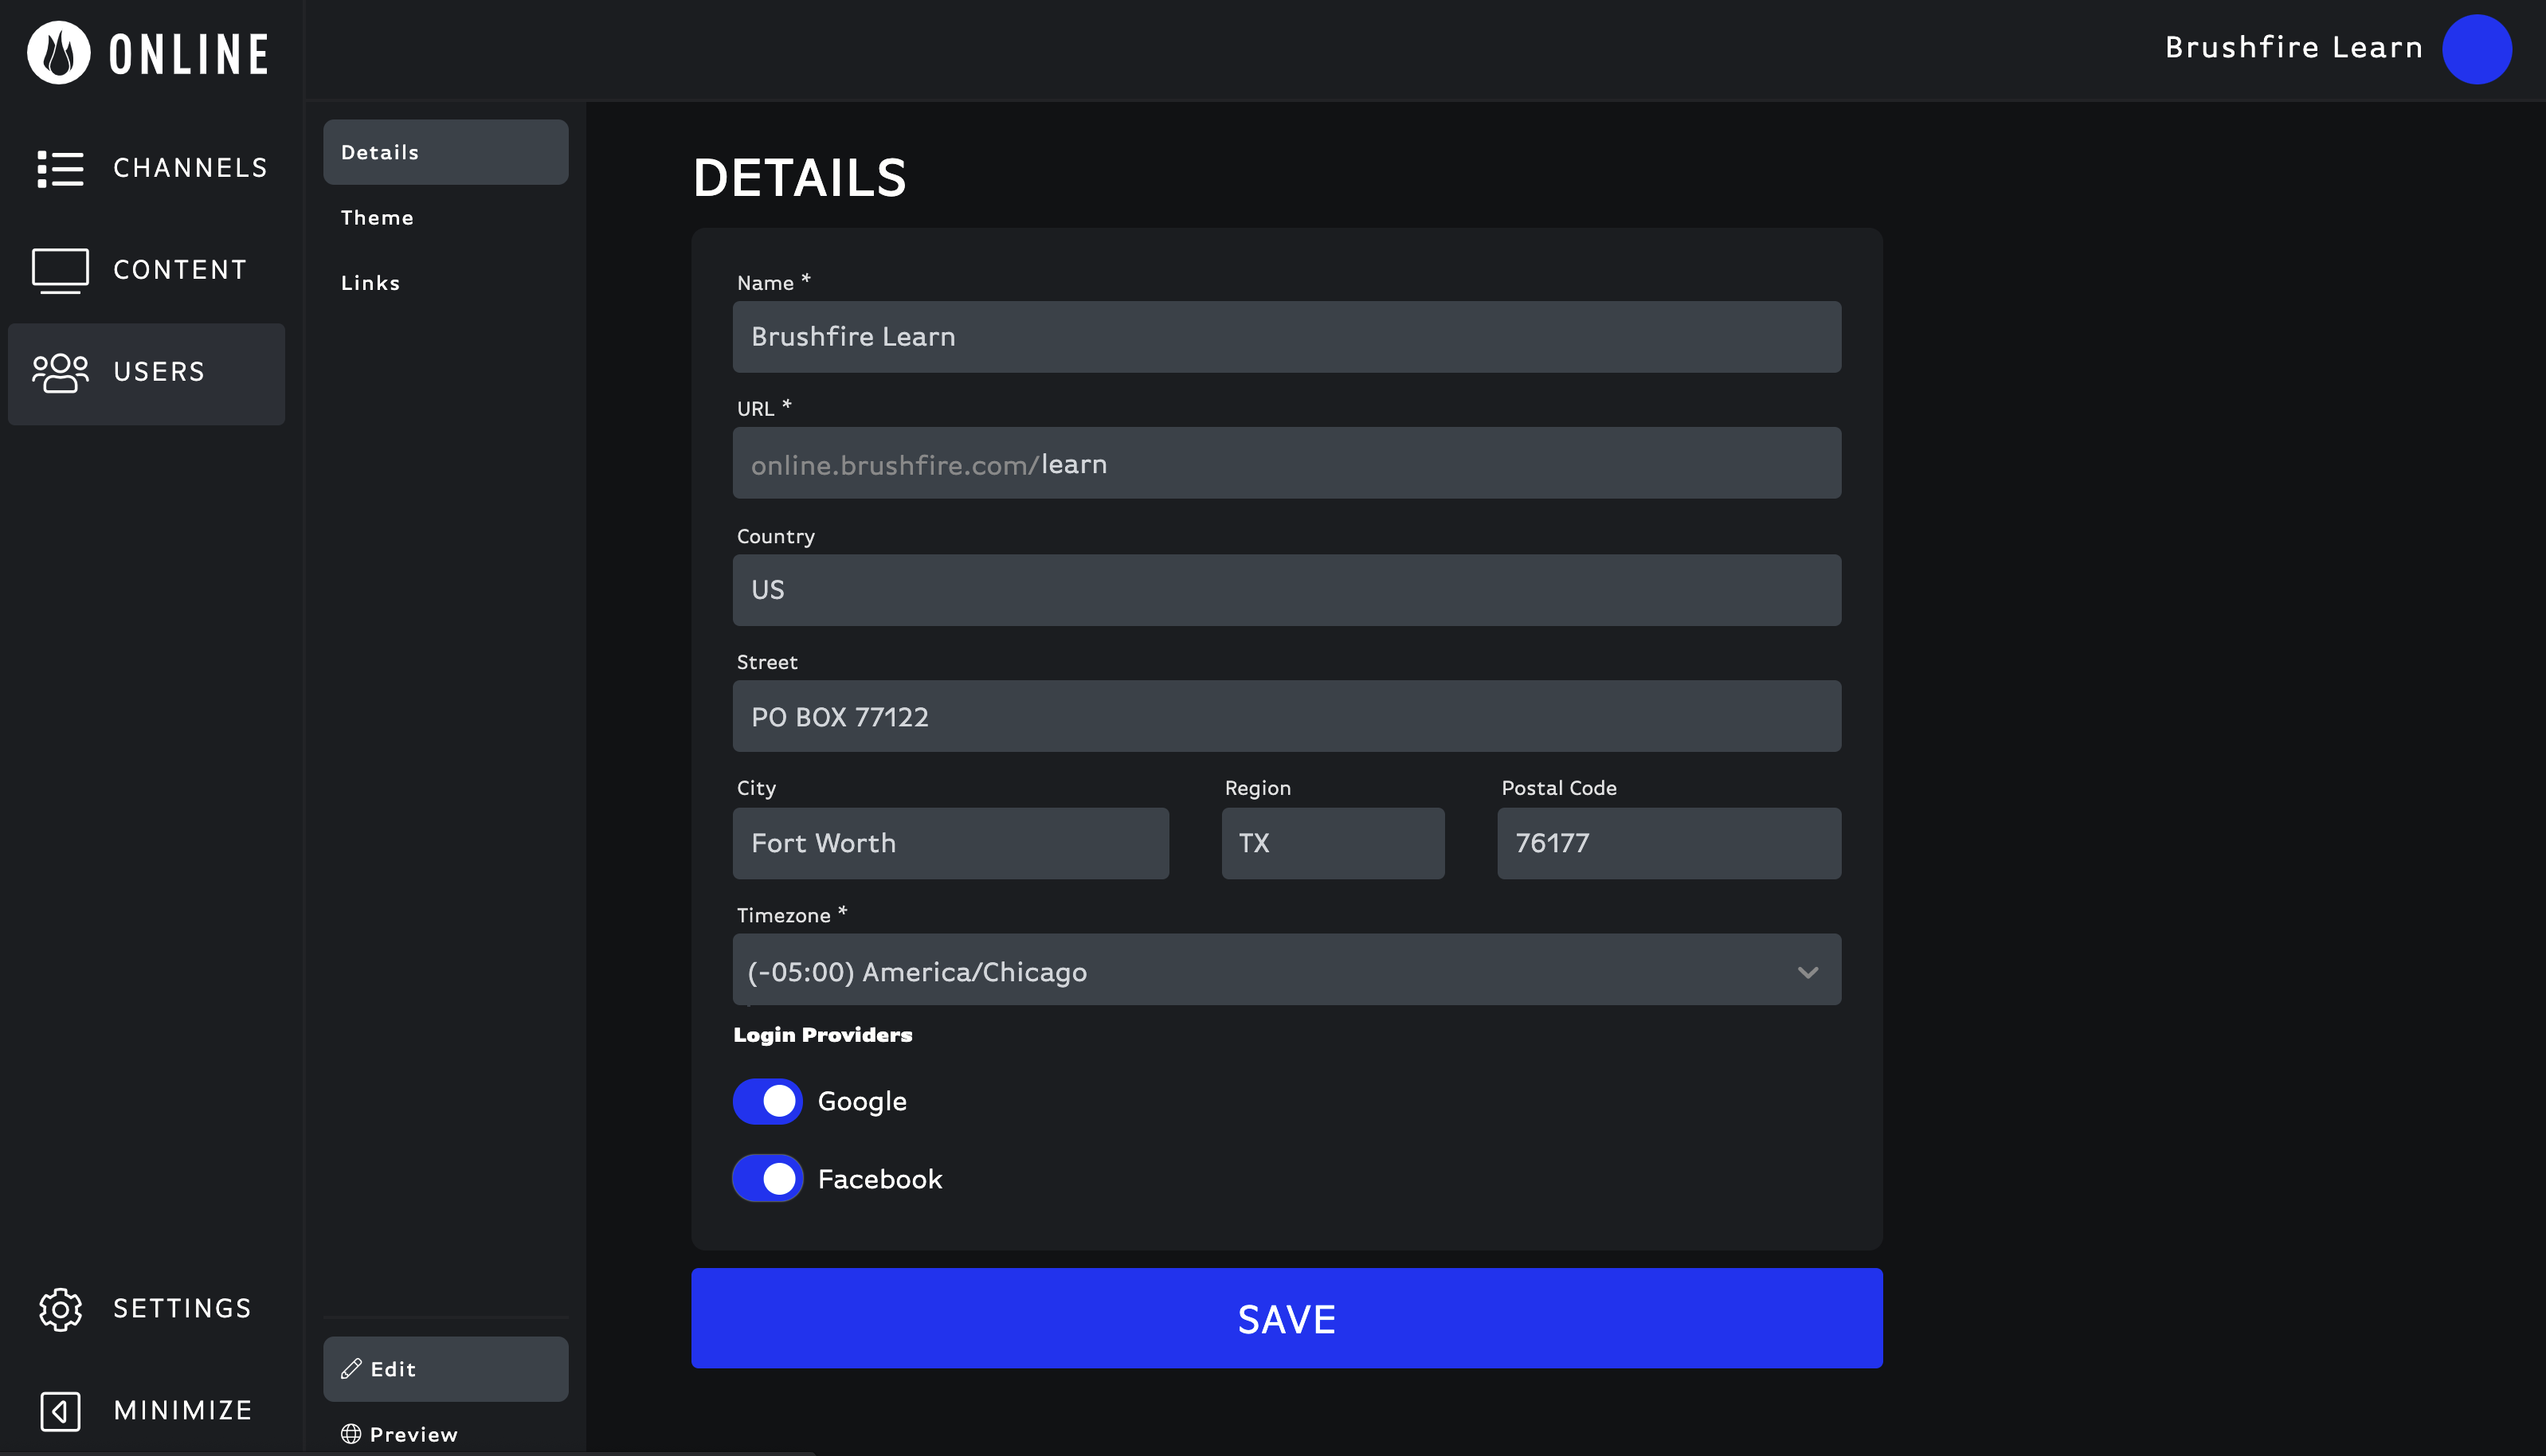Click the Online flame logo

pyautogui.click(x=60, y=52)
